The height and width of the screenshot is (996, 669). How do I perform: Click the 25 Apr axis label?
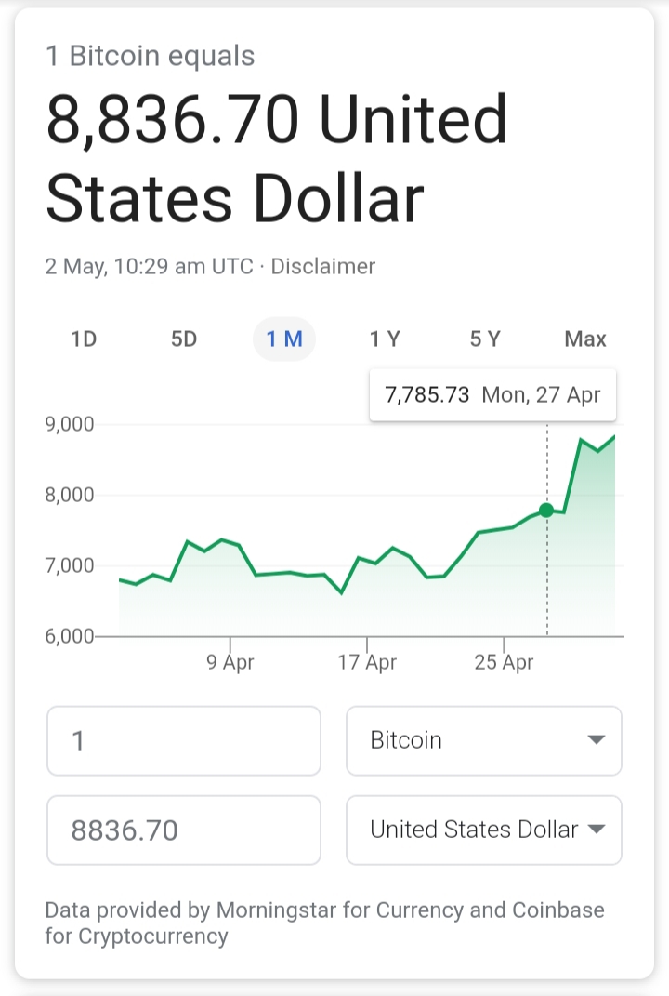(504, 663)
